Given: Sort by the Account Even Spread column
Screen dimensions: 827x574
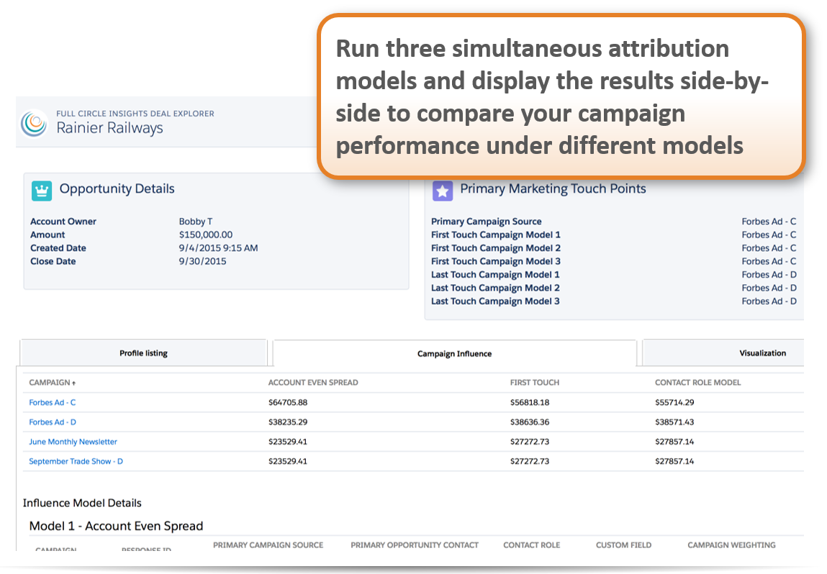Looking at the screenshot, I should click(313, 382).
